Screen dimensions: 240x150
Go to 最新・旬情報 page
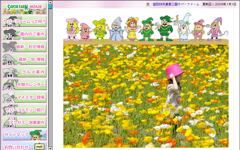pyautogui.click(x=24, y=59)
